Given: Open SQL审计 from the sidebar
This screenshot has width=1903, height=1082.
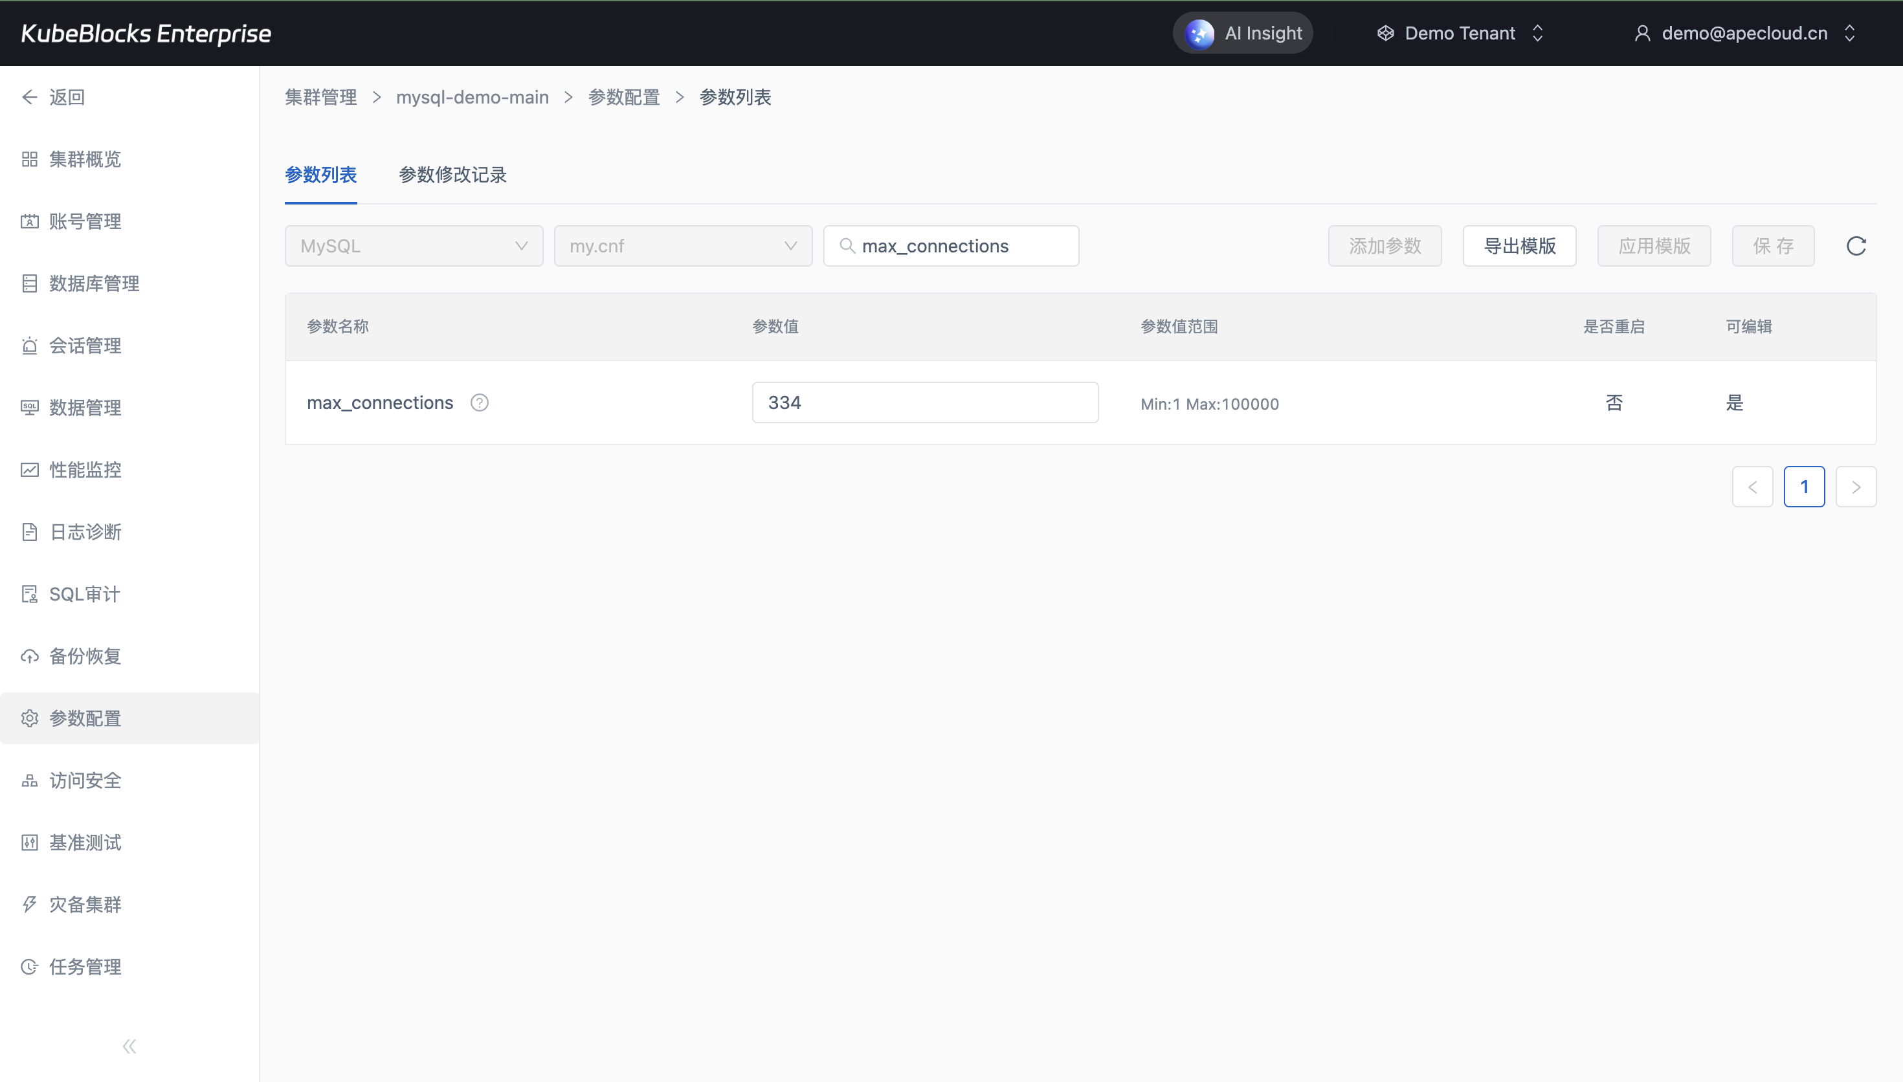Looking at the screenshot, I should coord(84,594).
